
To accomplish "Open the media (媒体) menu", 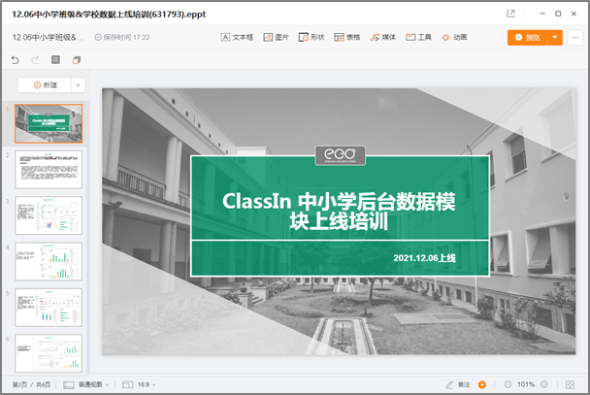I will (x=383, y=37).
